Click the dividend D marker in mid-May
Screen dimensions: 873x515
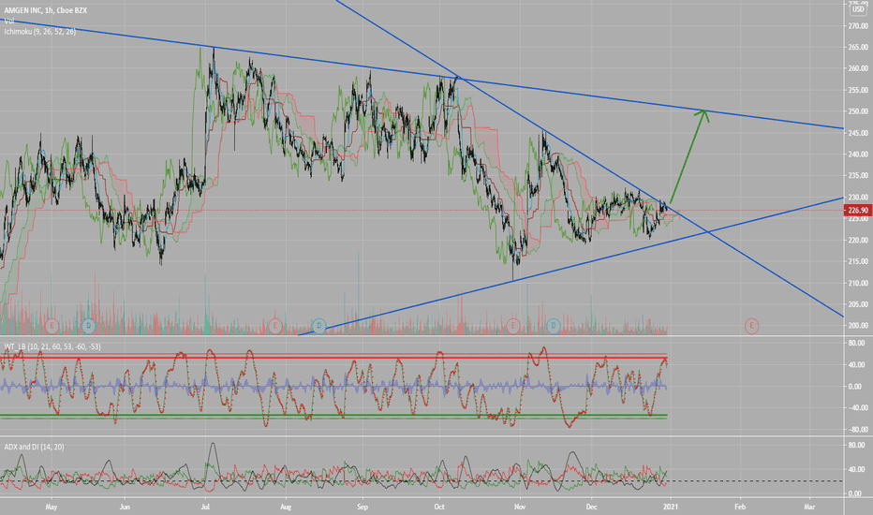tap(89, 326)
